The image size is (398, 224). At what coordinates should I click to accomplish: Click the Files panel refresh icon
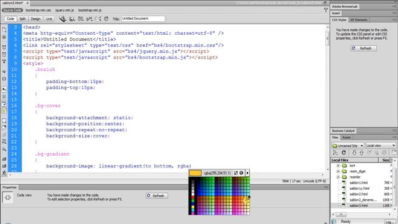344,152
